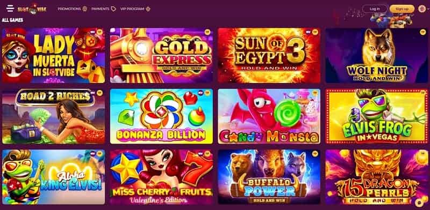This screenshot has height=210, width=430.
Task: Expand the language selector arrow
Action: click(428, 9)
